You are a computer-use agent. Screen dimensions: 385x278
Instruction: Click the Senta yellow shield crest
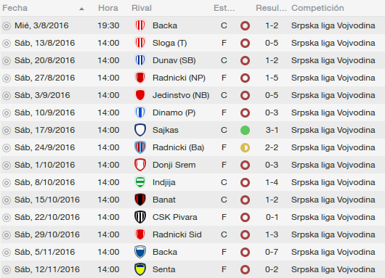[x=140, y=269]
